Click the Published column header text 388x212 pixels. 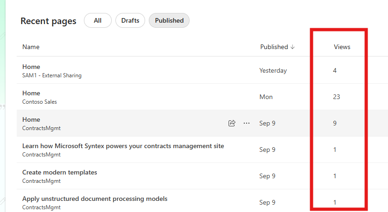pos(274,47)
